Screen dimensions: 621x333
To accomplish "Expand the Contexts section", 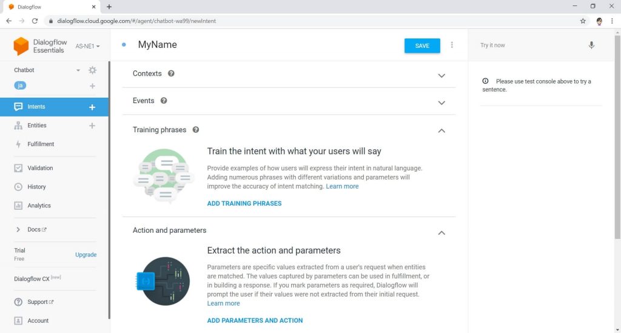I will (x=441, y=75).
